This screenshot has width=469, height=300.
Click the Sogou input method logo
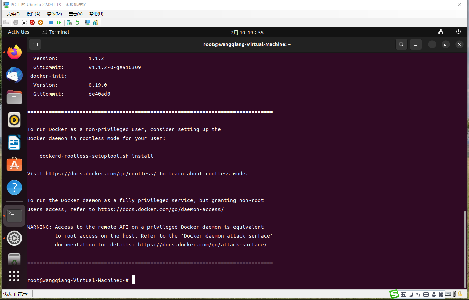(x=394, y=294)
